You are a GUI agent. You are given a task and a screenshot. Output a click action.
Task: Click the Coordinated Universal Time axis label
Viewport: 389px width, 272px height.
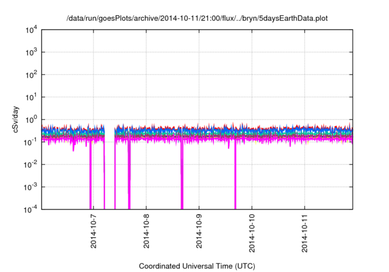coord(197,266)
